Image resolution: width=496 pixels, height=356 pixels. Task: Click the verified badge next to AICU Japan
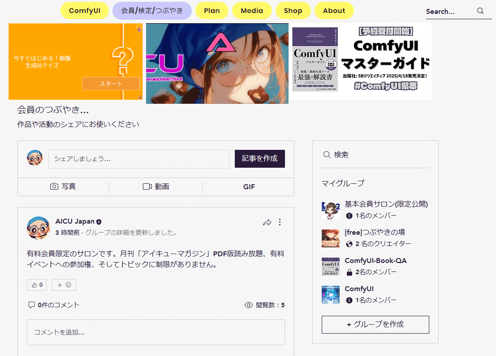[99, 222]
